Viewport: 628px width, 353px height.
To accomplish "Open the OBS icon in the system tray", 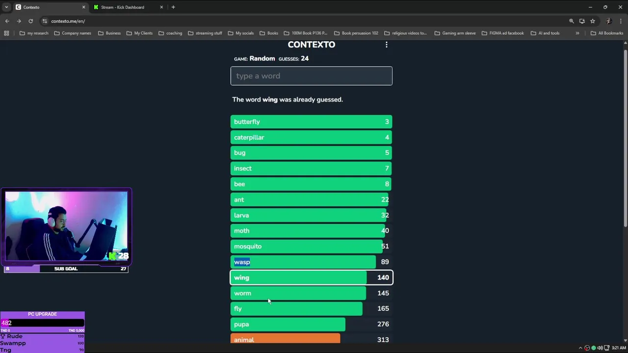I will coord(587,348).
